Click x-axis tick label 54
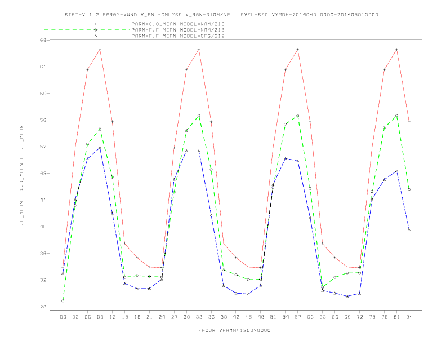Screen dimensions: 446x345 click(x=286, y=317)
